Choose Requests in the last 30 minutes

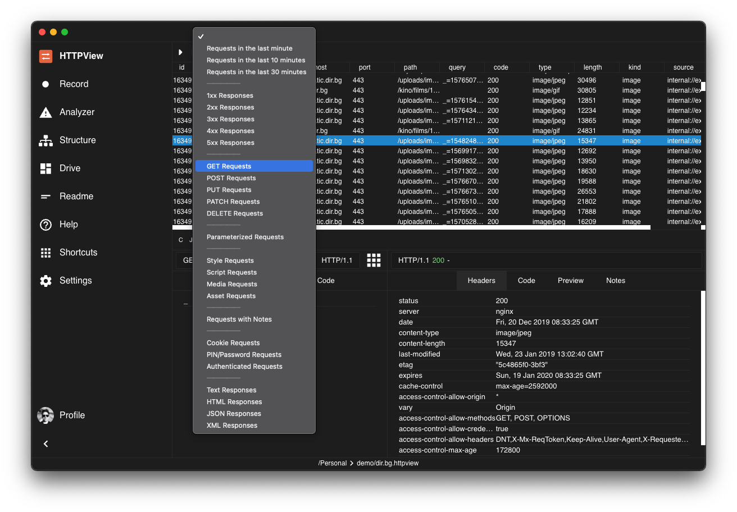254,72
